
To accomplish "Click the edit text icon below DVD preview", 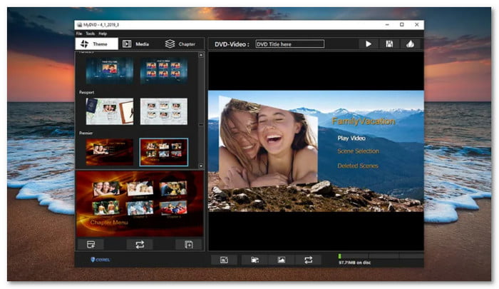I will tap(224, 260).
